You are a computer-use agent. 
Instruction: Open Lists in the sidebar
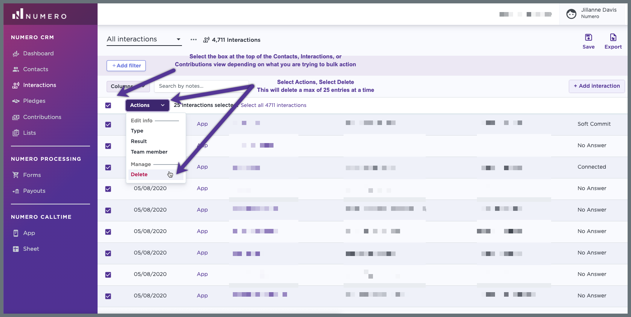tap(24, 133)
